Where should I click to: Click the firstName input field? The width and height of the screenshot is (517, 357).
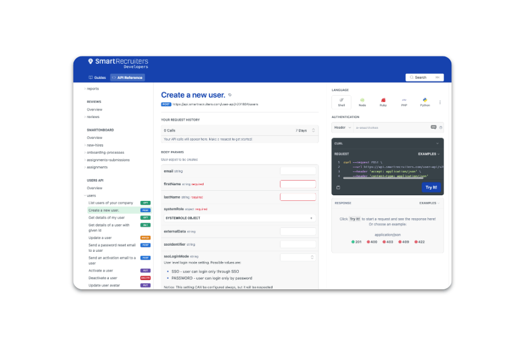tap(298, 184)
